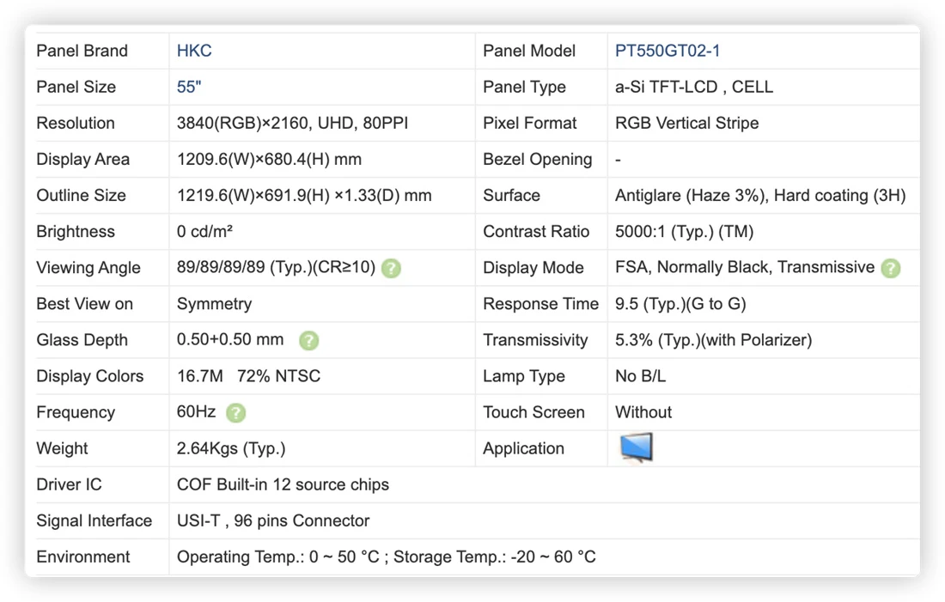Viewport: 945px width, 602px height.
Task: Follow the 55" panel size link
Action: click(189, 87)
